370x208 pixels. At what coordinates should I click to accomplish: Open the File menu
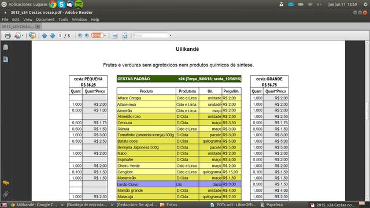click(5, 20)
